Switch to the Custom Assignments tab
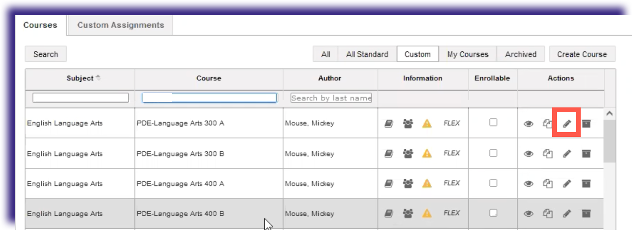The image size is (632, 231). coord(120,25)
